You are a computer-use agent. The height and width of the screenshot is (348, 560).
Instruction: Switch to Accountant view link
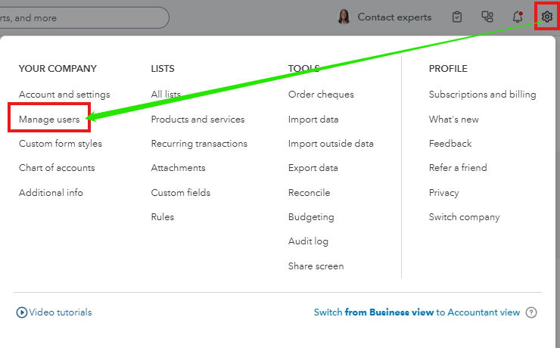tap(417, 312)
